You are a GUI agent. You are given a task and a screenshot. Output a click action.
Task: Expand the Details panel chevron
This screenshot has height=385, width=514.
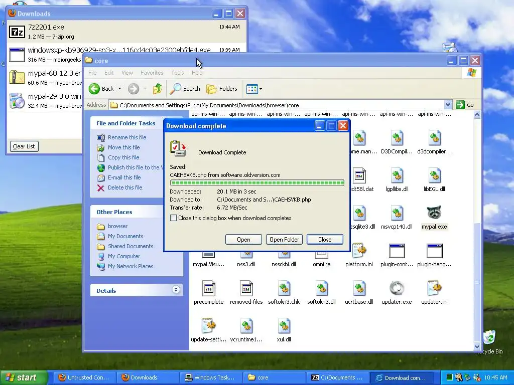pyautogui.click(x=176, y=290)
